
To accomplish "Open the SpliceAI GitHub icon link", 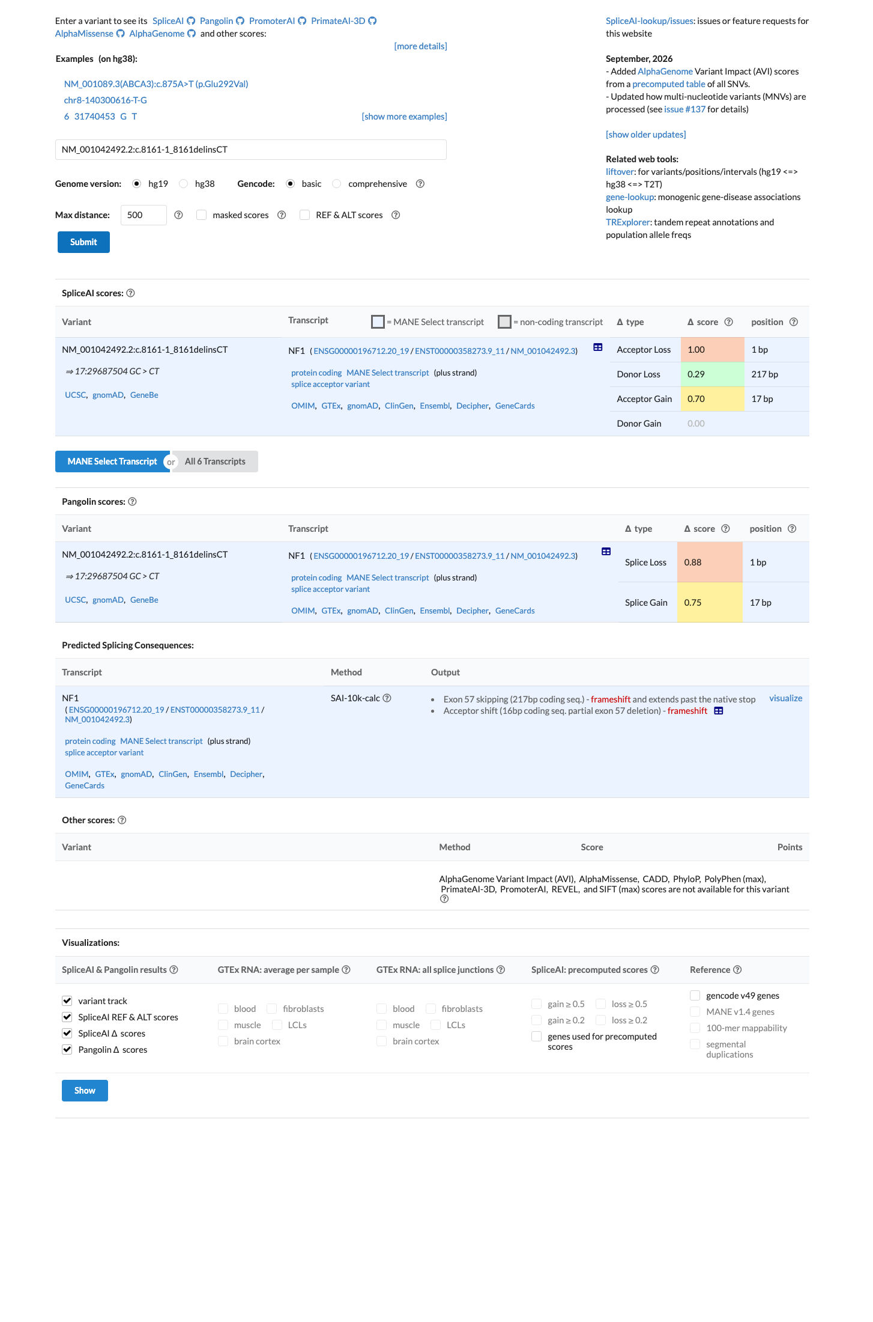I will [191, 21].
